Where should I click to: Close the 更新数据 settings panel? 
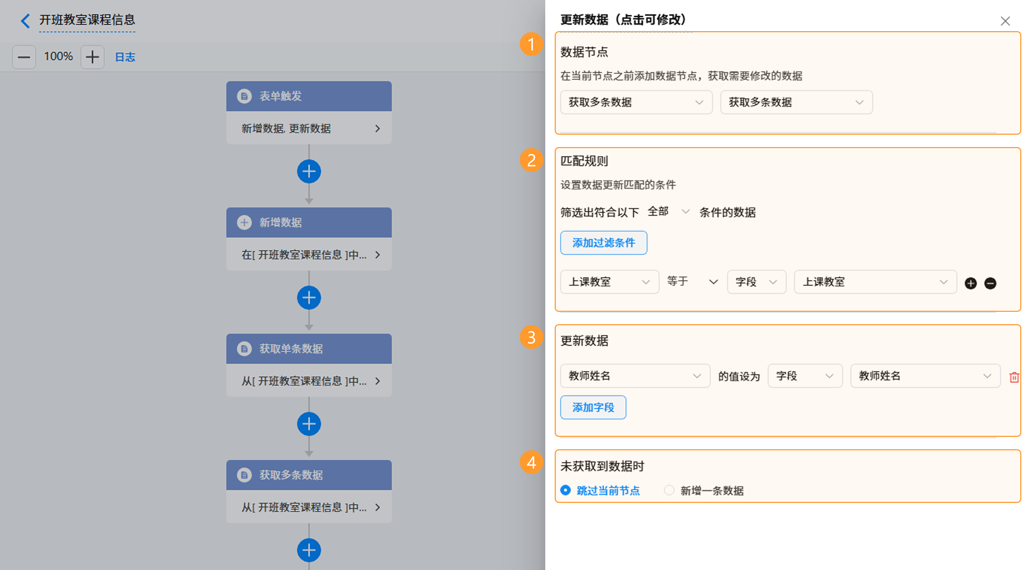point(1005,21)
